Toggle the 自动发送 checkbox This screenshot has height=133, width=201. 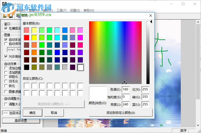(6, 40)
